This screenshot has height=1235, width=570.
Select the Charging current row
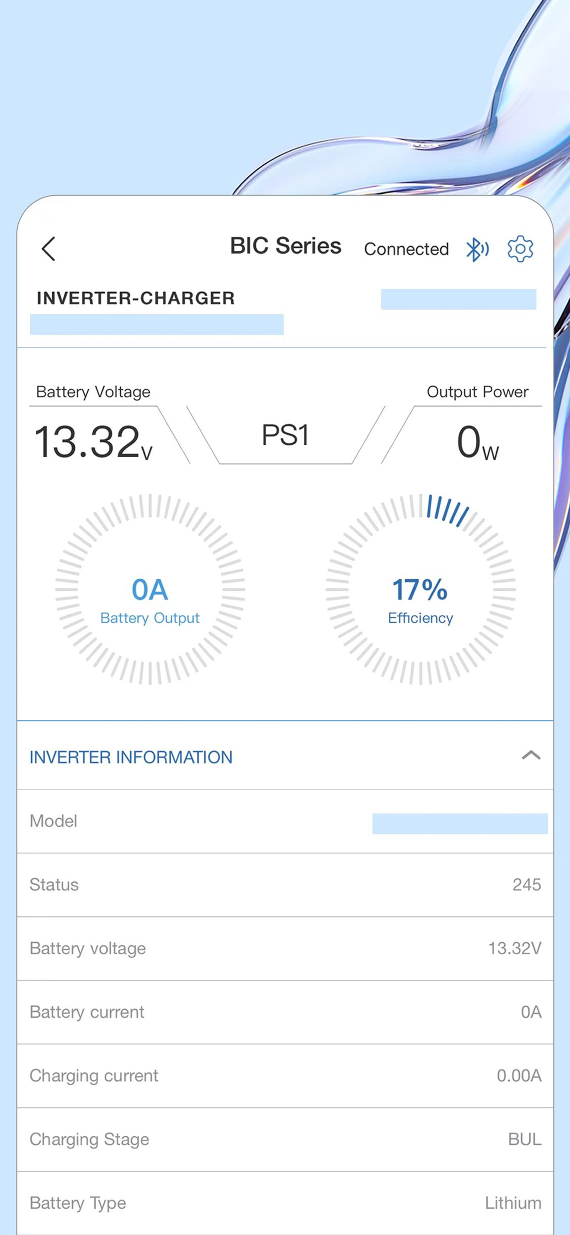[285, 1076]
